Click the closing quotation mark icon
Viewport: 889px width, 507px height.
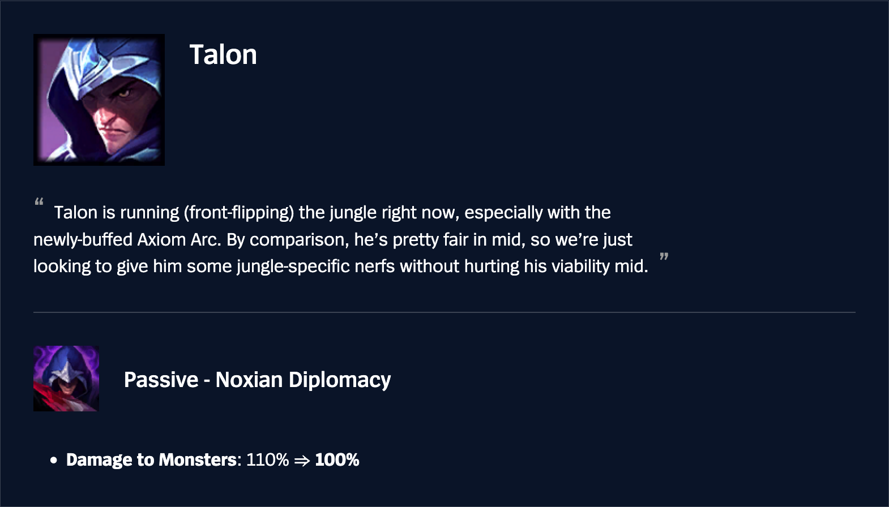tap(664, 257)
